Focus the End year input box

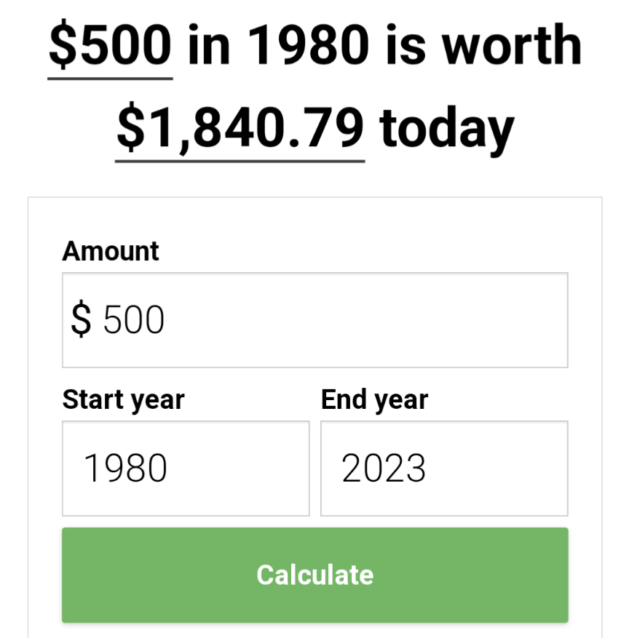click(444, 468)
